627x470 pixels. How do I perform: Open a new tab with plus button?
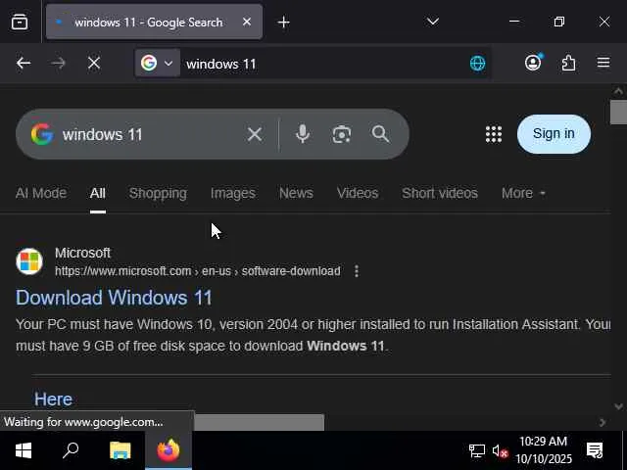(x=283, y=22)
